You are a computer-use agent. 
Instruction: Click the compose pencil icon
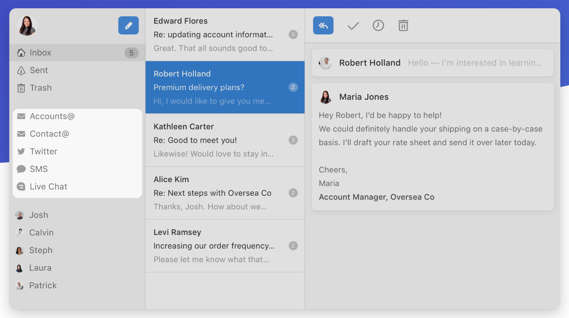pos(128,25)
